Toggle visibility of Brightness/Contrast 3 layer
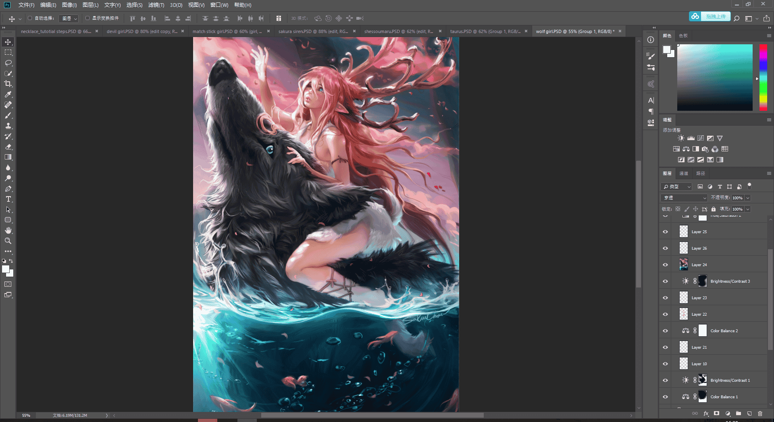The width and height of the screenshot is (774, 422). click(x=666, y=281)
